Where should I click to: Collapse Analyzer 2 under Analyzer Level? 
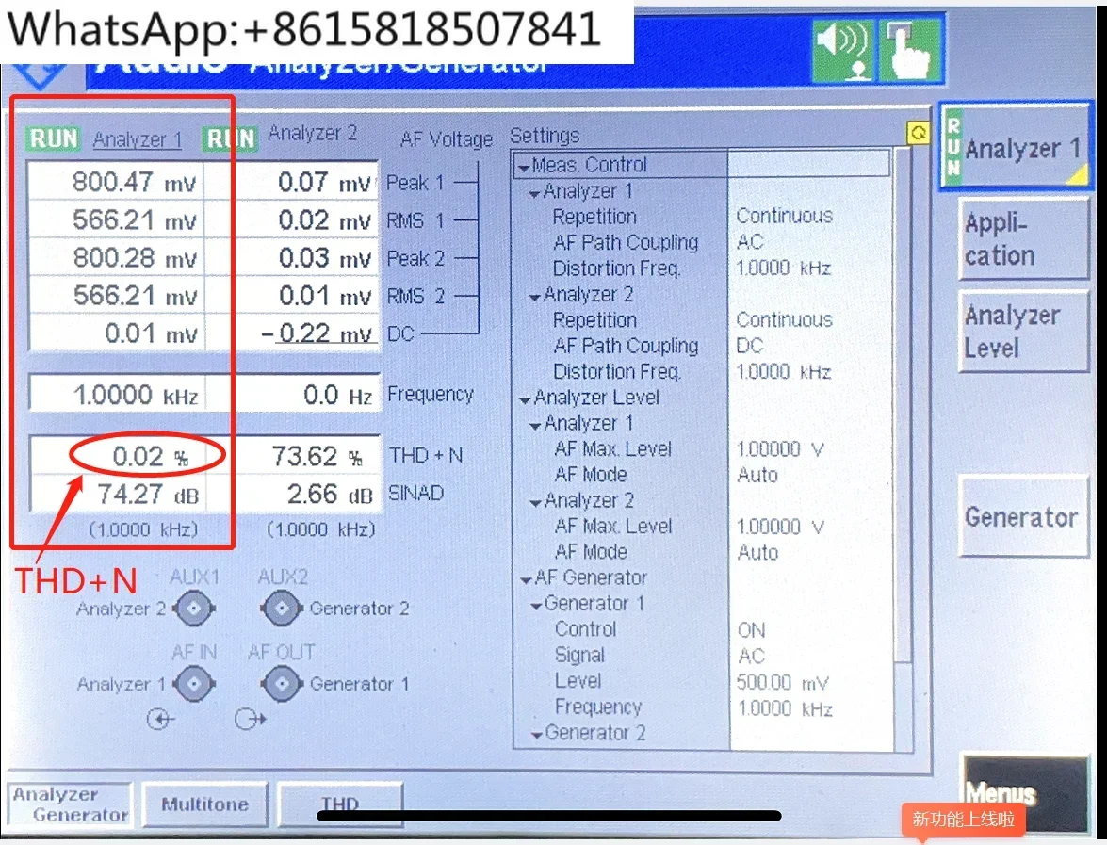coord(535,503)
